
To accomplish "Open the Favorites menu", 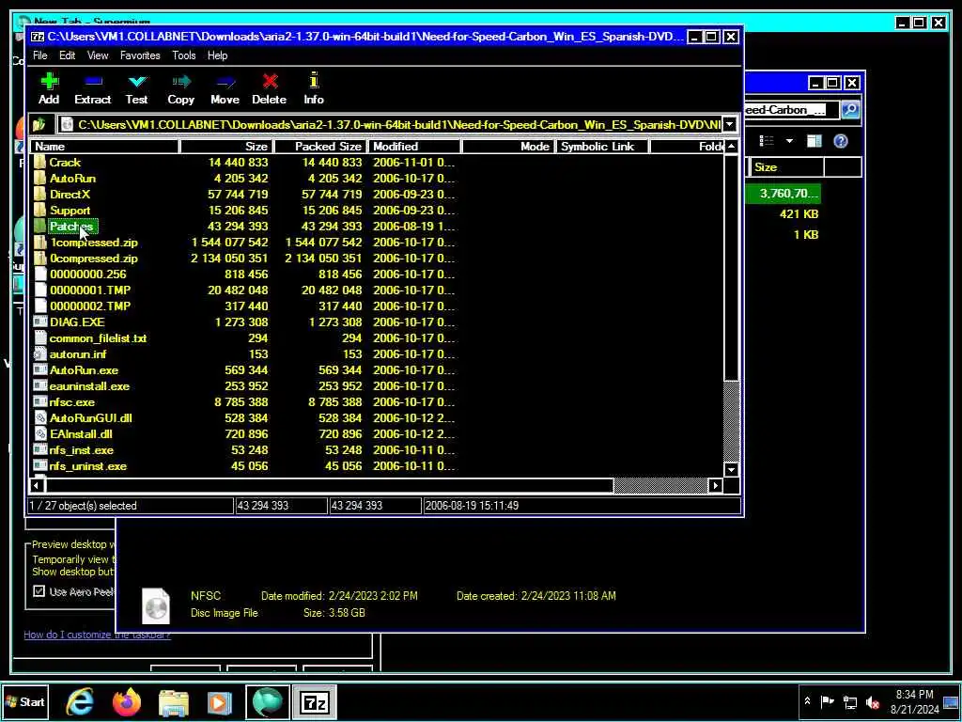I will (x=140, y=55).
